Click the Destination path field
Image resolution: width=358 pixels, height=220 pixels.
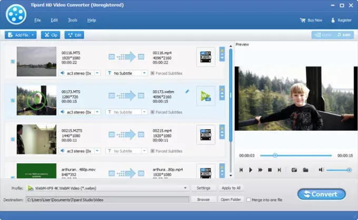[x=107, y=200]
